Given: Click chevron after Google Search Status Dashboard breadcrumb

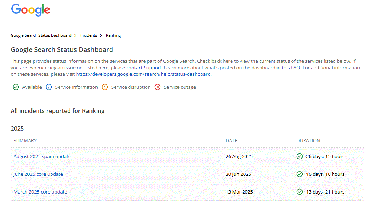Looking at the screenshot, I should pyautogui.click(x=76, y=35).
